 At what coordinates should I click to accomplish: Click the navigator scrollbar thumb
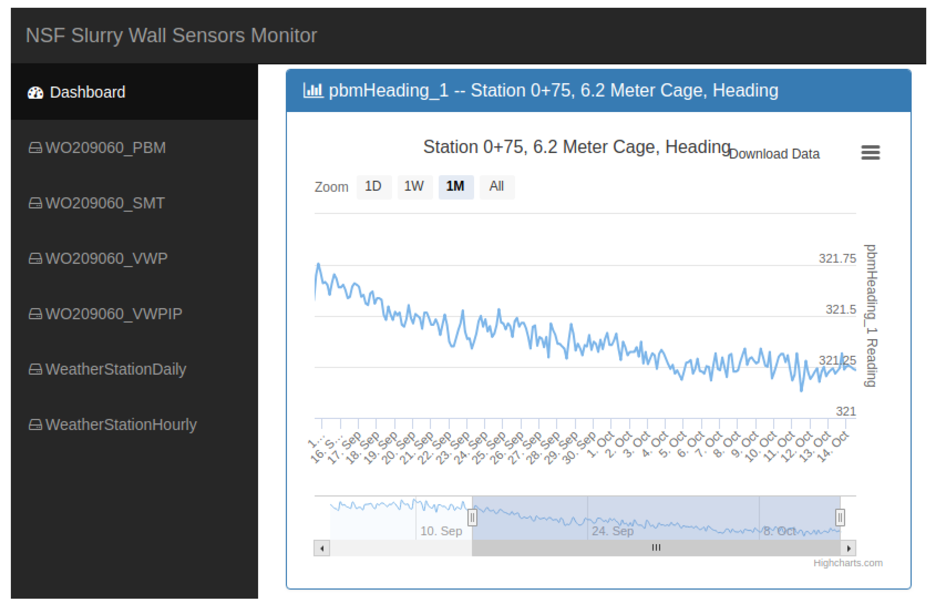point(656,548)
